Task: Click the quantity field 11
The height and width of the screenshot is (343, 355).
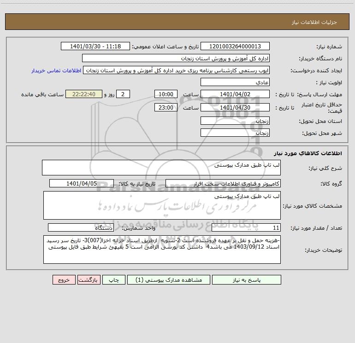Action: pyautogui.click(x=246, y=227)
